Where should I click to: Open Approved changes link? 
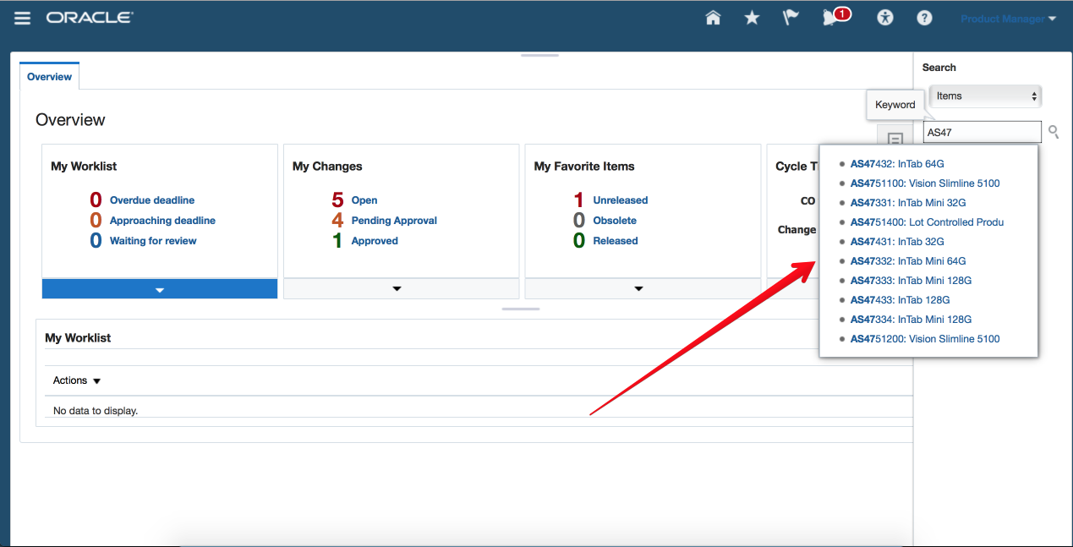coord(375,241)
